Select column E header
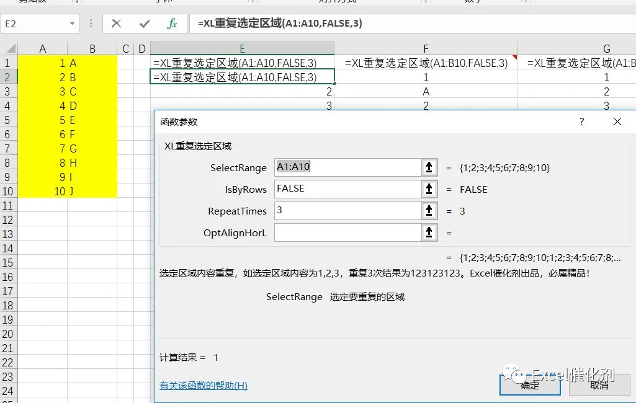The image size is (636, 403). tap(242, 48)
